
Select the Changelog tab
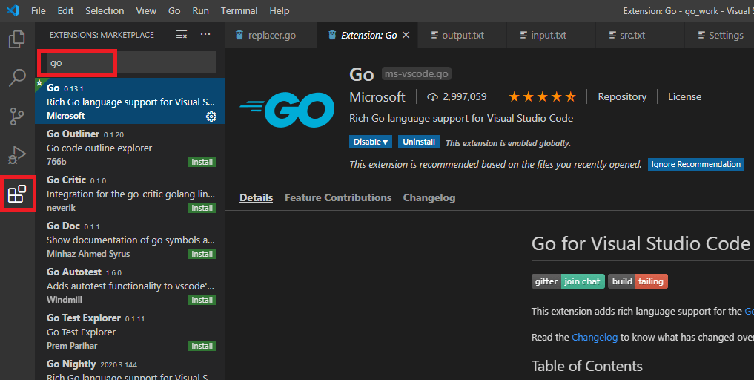(429, 197)
